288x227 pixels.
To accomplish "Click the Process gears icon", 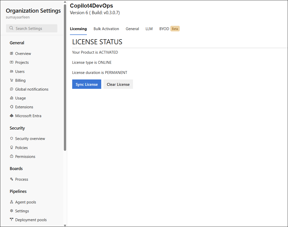I will [12, 179].
